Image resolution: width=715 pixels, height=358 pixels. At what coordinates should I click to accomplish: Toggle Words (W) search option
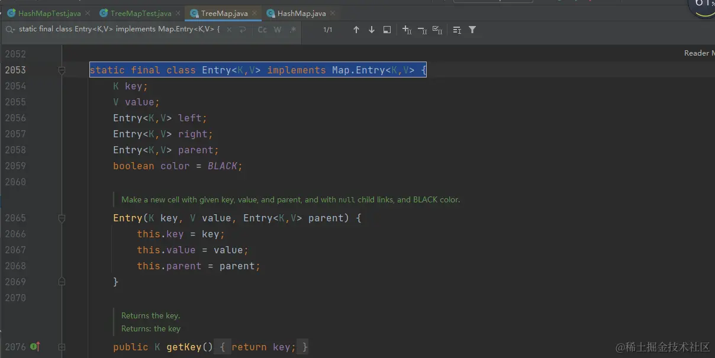[278, 30]
